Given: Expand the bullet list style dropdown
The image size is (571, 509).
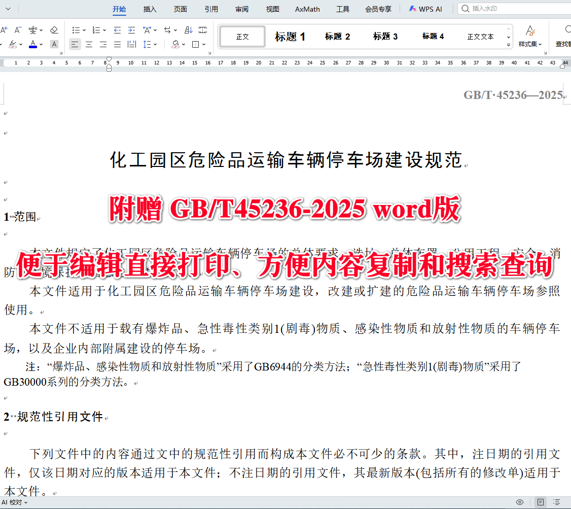Looking at the screenshot, I should [x=83, y=30].
